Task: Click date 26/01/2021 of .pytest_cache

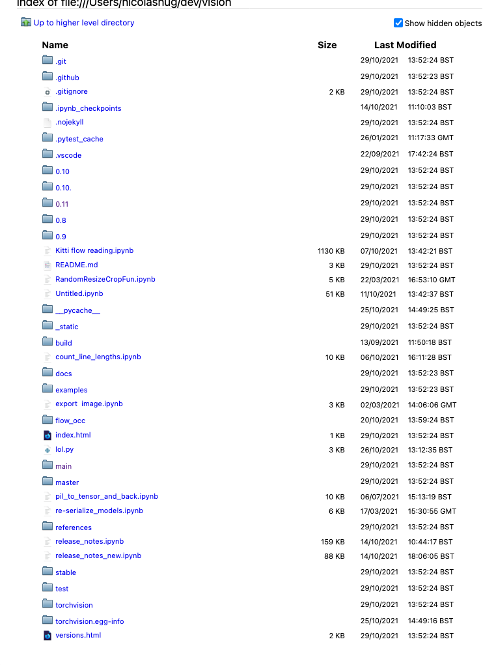Action: (379, 138)
